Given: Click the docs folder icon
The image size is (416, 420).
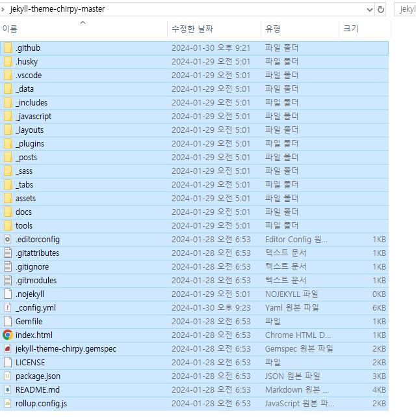Looking at the screenshot, I should [8, 212].
